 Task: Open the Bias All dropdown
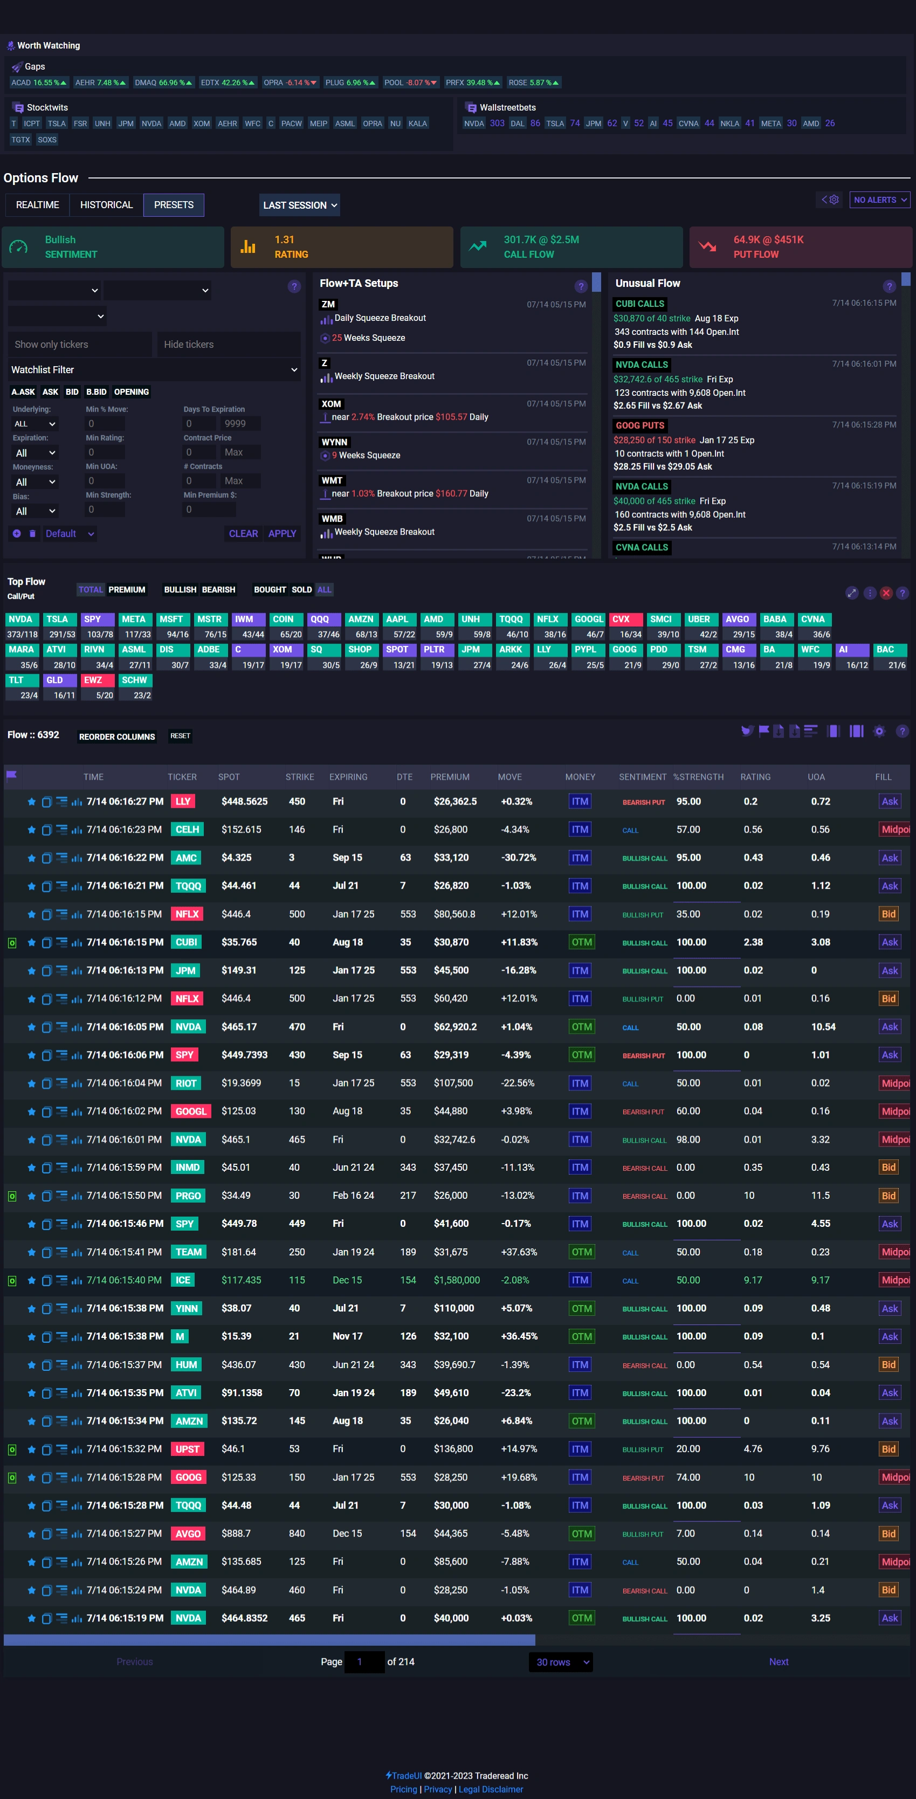coord(35,512)
